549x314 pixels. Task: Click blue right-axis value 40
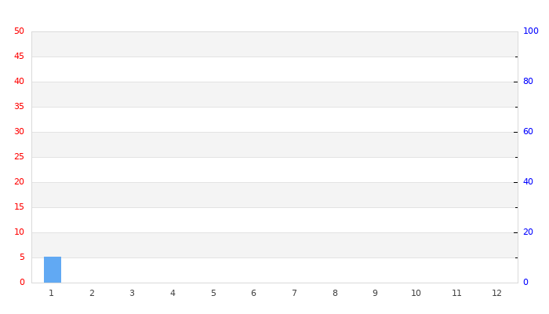(x=528, y=182)
